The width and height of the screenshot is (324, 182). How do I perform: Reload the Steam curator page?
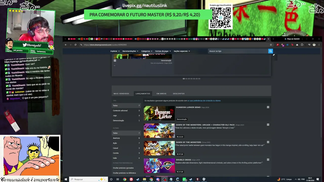[x=75, y=45]
